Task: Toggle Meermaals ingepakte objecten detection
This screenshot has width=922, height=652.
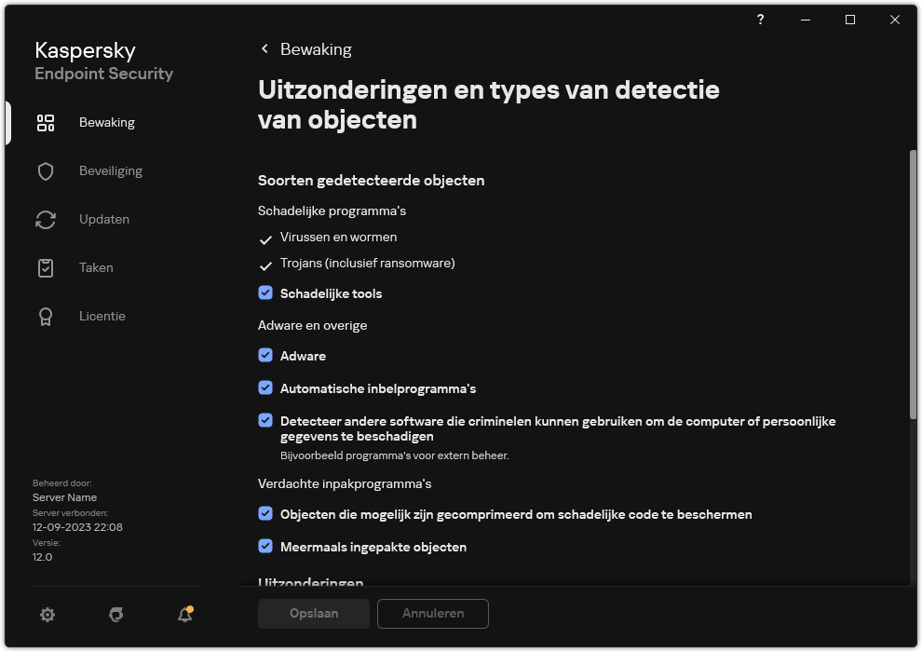Action: coord(265,547)
